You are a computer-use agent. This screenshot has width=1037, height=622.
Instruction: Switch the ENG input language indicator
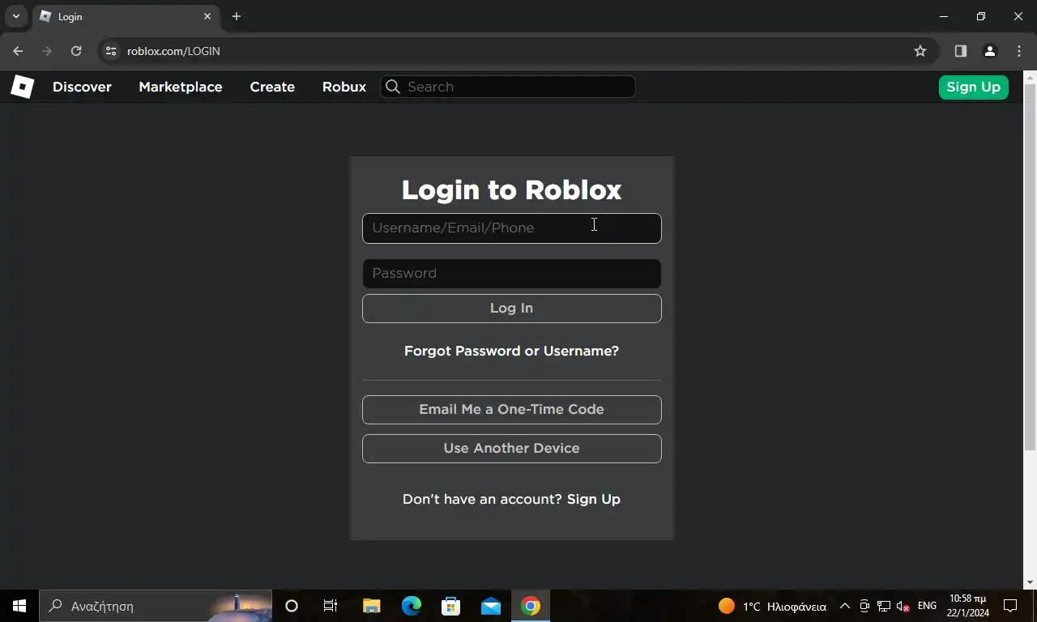pos(927,606)
